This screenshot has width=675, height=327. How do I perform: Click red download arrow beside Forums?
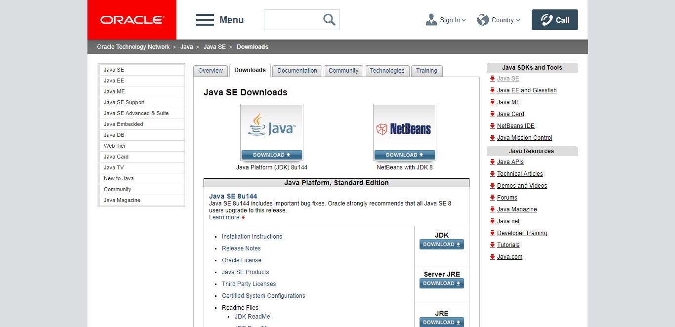point(492,198)
